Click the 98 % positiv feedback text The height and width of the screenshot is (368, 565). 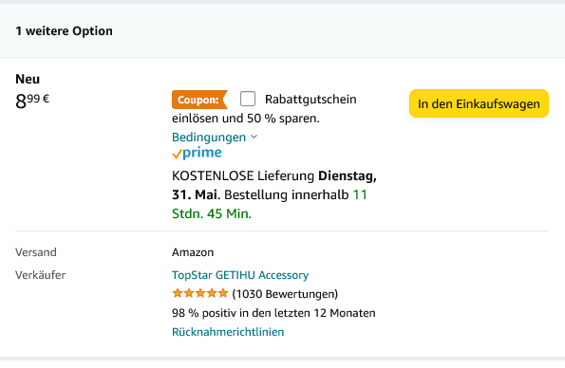click(x=273, y=313)
